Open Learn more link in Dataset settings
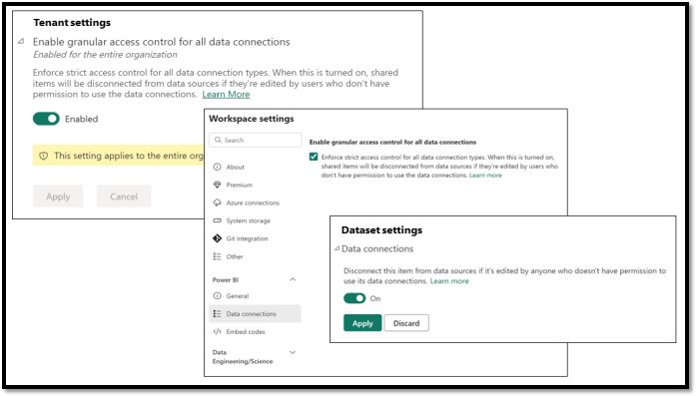 click(449, 281)
